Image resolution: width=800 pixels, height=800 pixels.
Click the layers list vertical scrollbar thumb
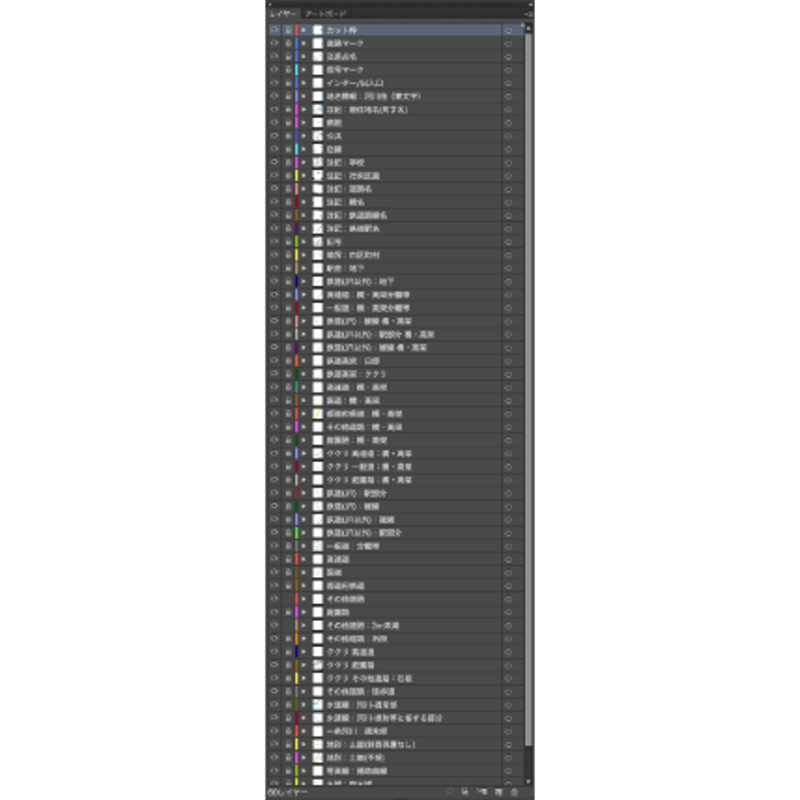coord(529,389)
